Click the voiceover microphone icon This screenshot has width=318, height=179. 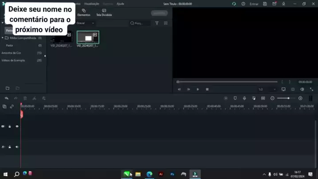(x=244, y=98)
